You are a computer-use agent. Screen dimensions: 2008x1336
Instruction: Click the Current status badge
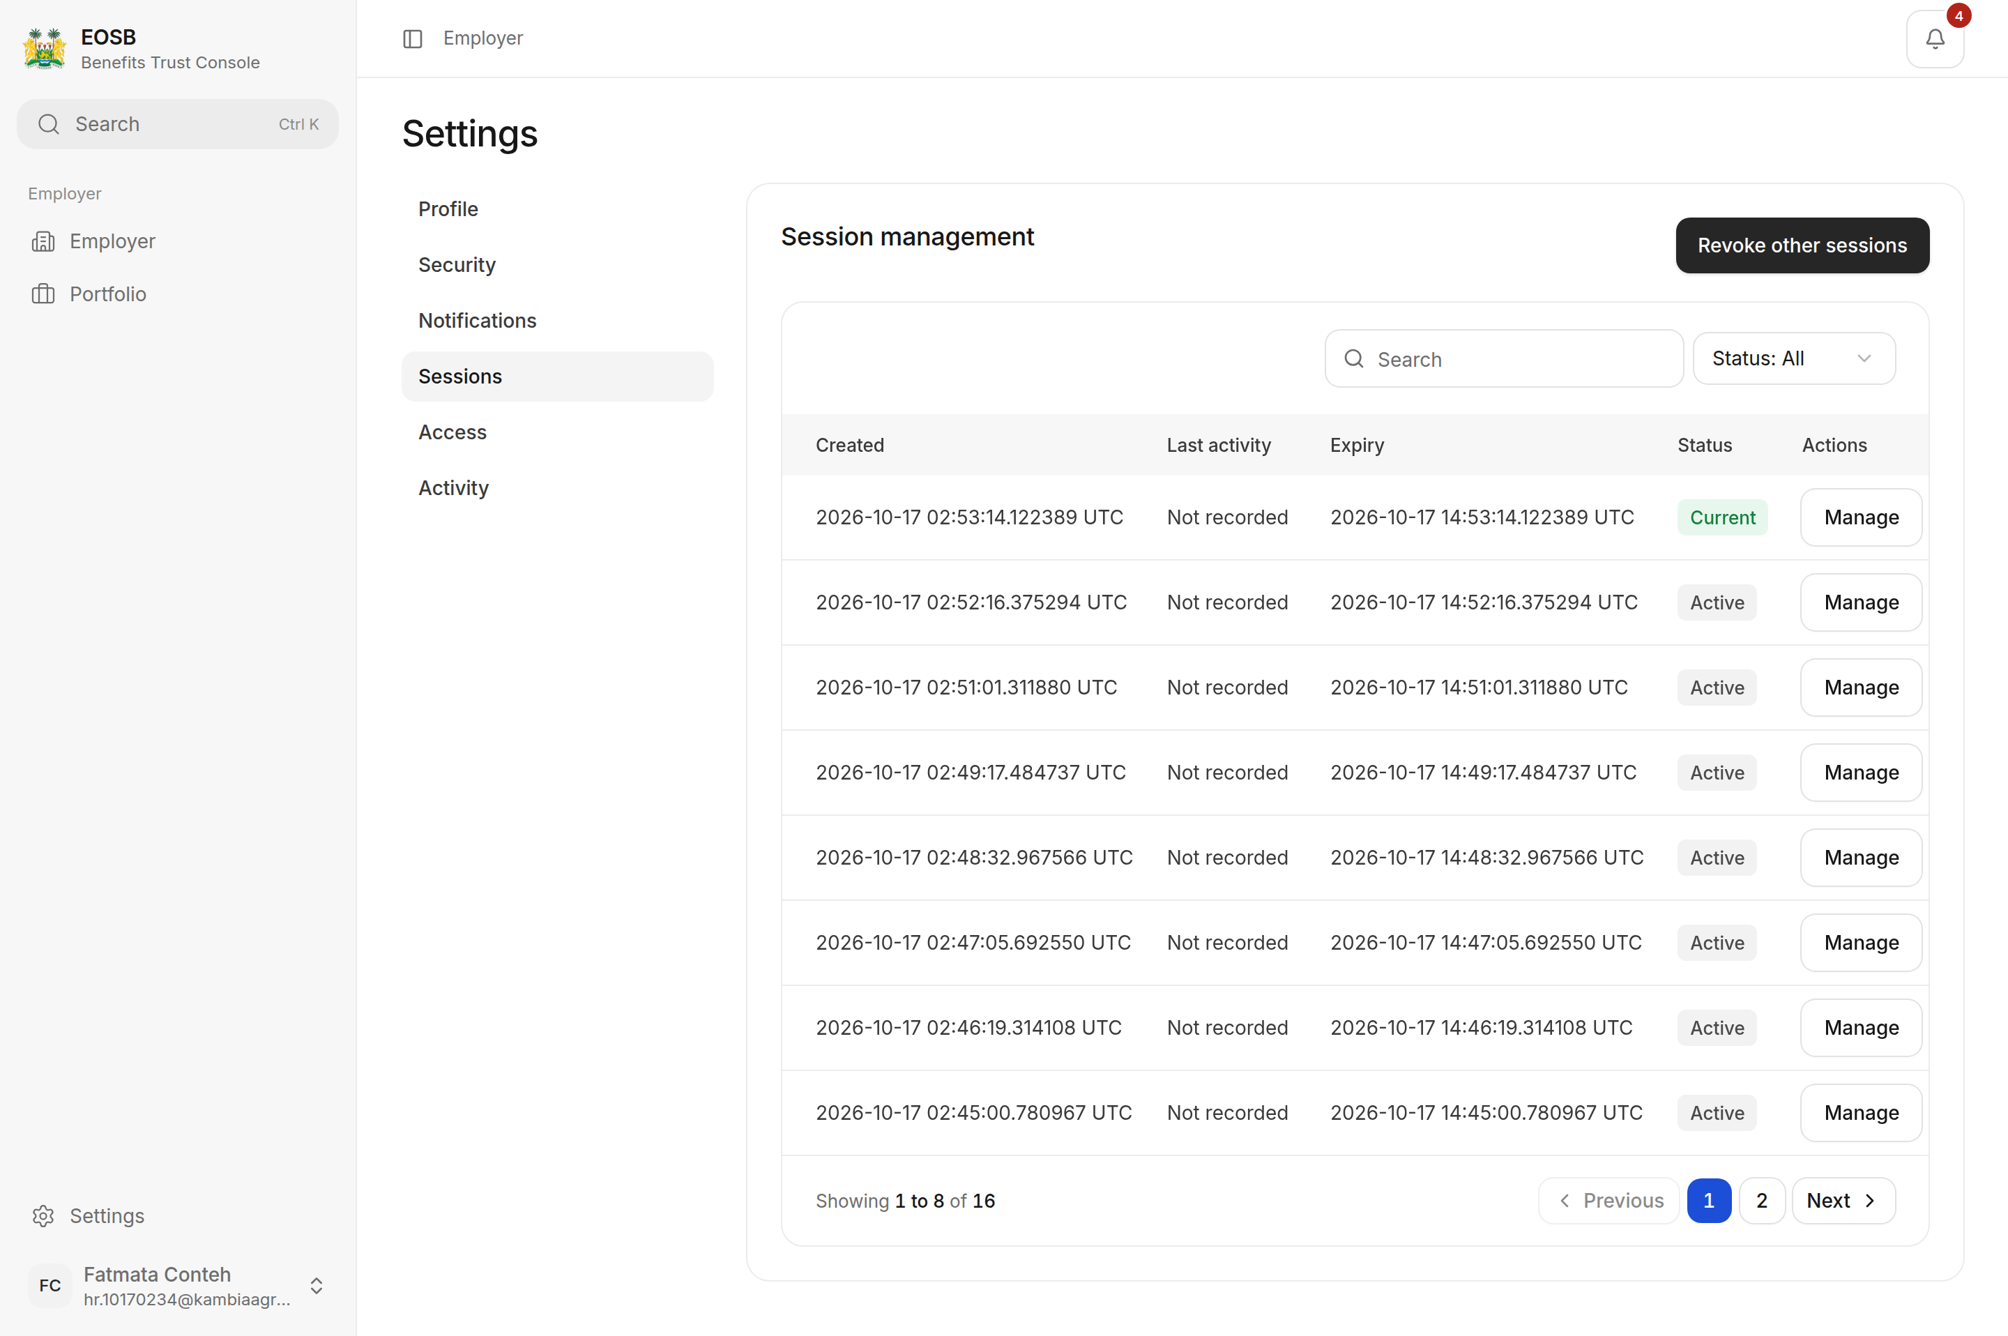(x=1721, y=517)
